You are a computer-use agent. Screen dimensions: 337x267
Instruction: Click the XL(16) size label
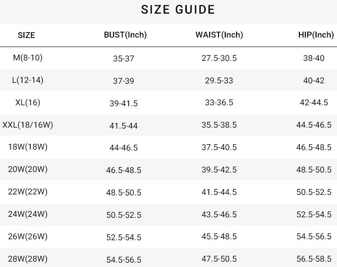pos(28,102)
